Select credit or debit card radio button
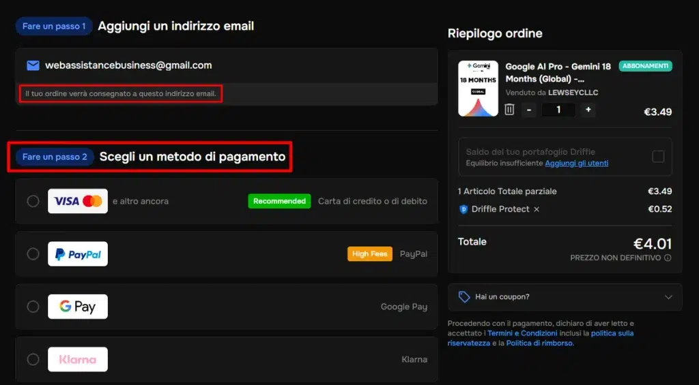The image size is (699, 385). tap(33, 201)
